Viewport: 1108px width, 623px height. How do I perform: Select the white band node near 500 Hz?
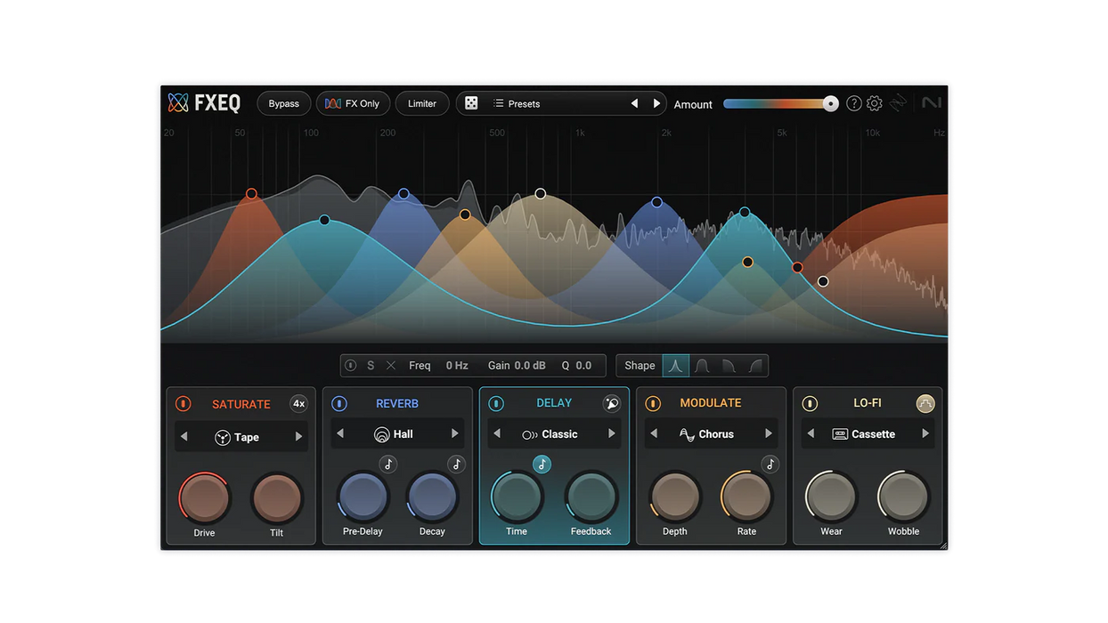[540, 194]
